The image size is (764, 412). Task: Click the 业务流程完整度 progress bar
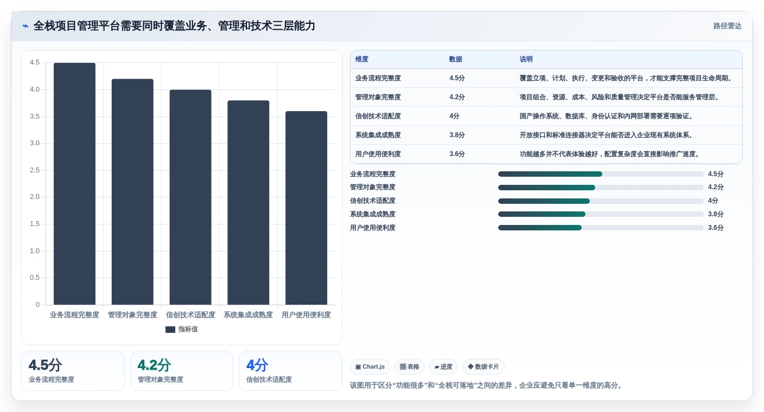coord(601,174)
